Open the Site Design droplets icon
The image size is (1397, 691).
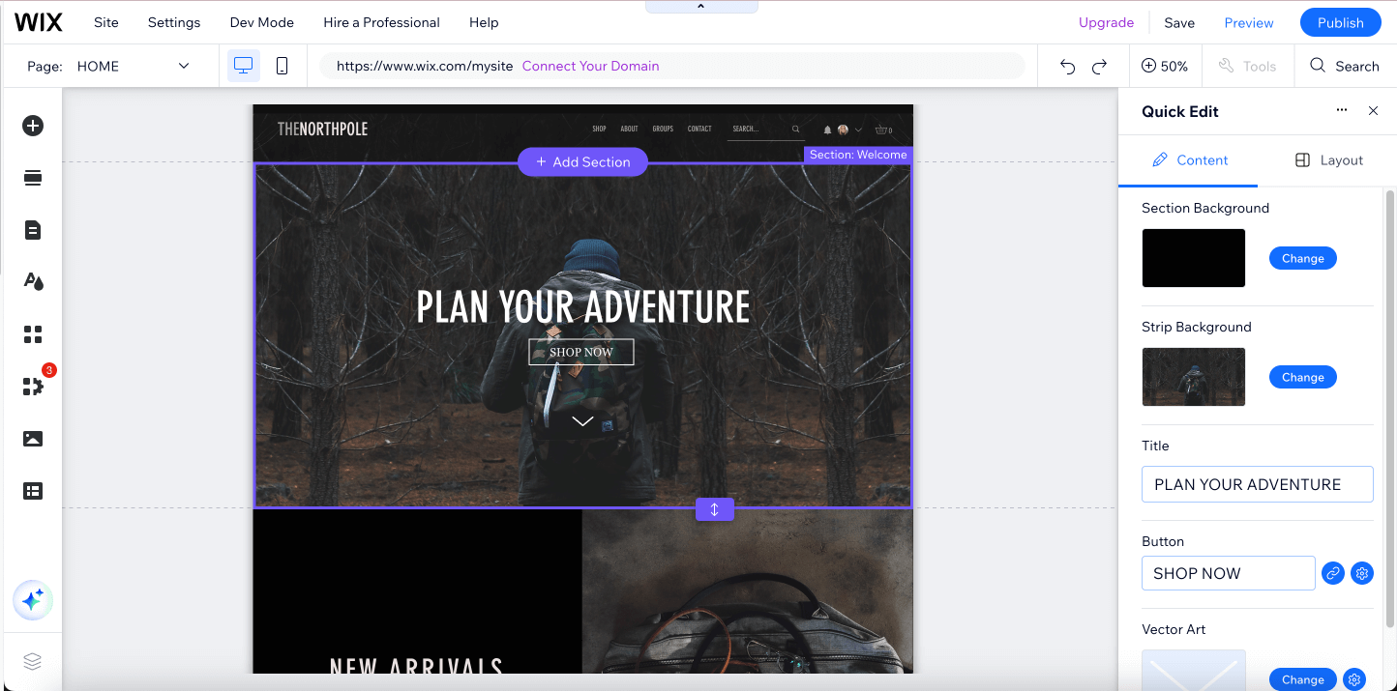tap(33, 282)
